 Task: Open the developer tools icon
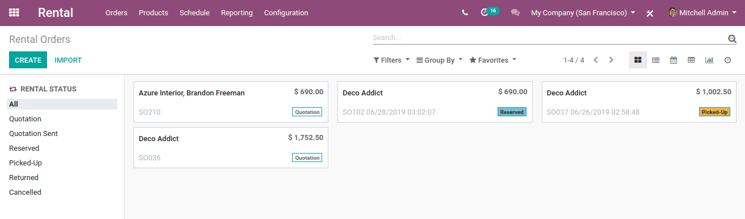[x=649, y=13]
